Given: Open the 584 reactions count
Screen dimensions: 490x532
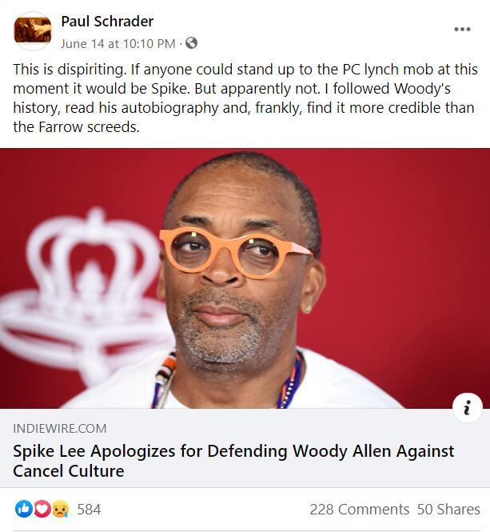Looking at the screenshot, I should [89, 510].
